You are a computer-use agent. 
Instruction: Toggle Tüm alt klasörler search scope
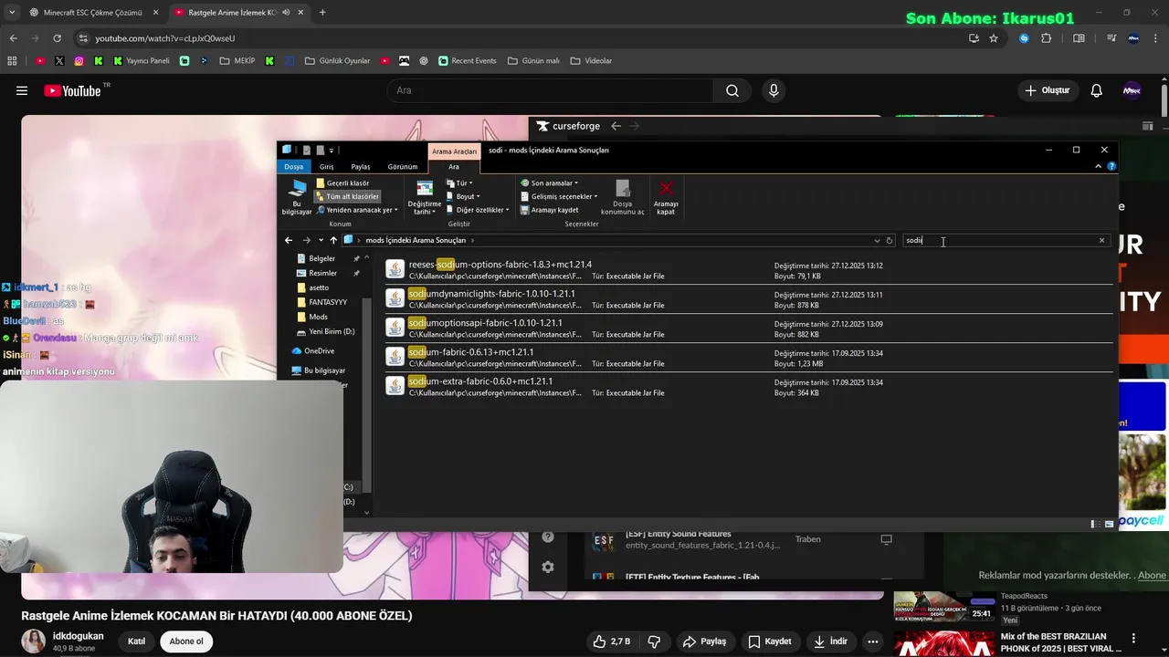point(347,196)
